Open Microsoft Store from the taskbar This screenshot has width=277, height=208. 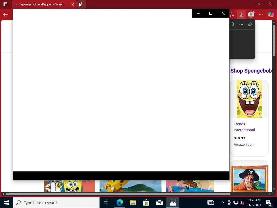[x=146, y=203]
